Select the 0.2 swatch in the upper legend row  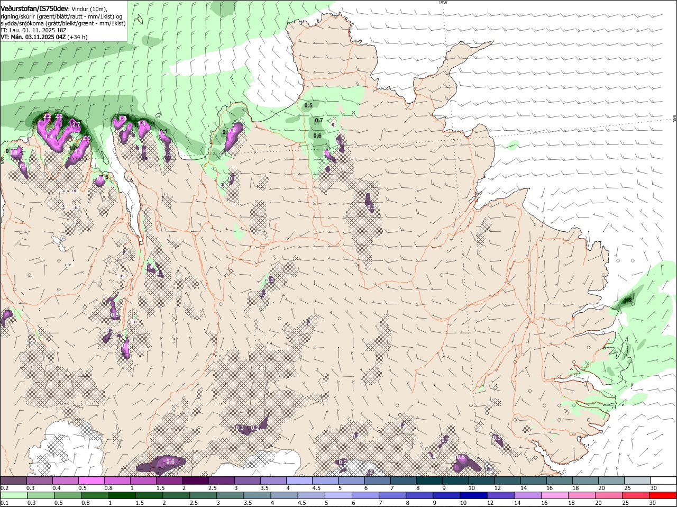(14, 480)
